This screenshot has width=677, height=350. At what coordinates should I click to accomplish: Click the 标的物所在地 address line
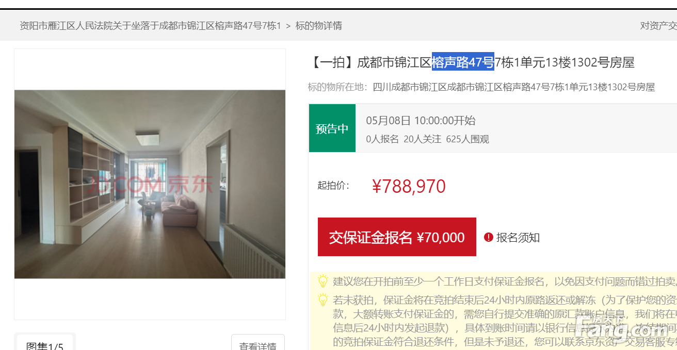(481, 87)
